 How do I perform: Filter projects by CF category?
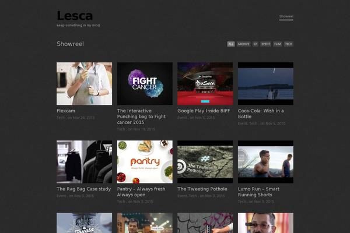tap(256, 44)
